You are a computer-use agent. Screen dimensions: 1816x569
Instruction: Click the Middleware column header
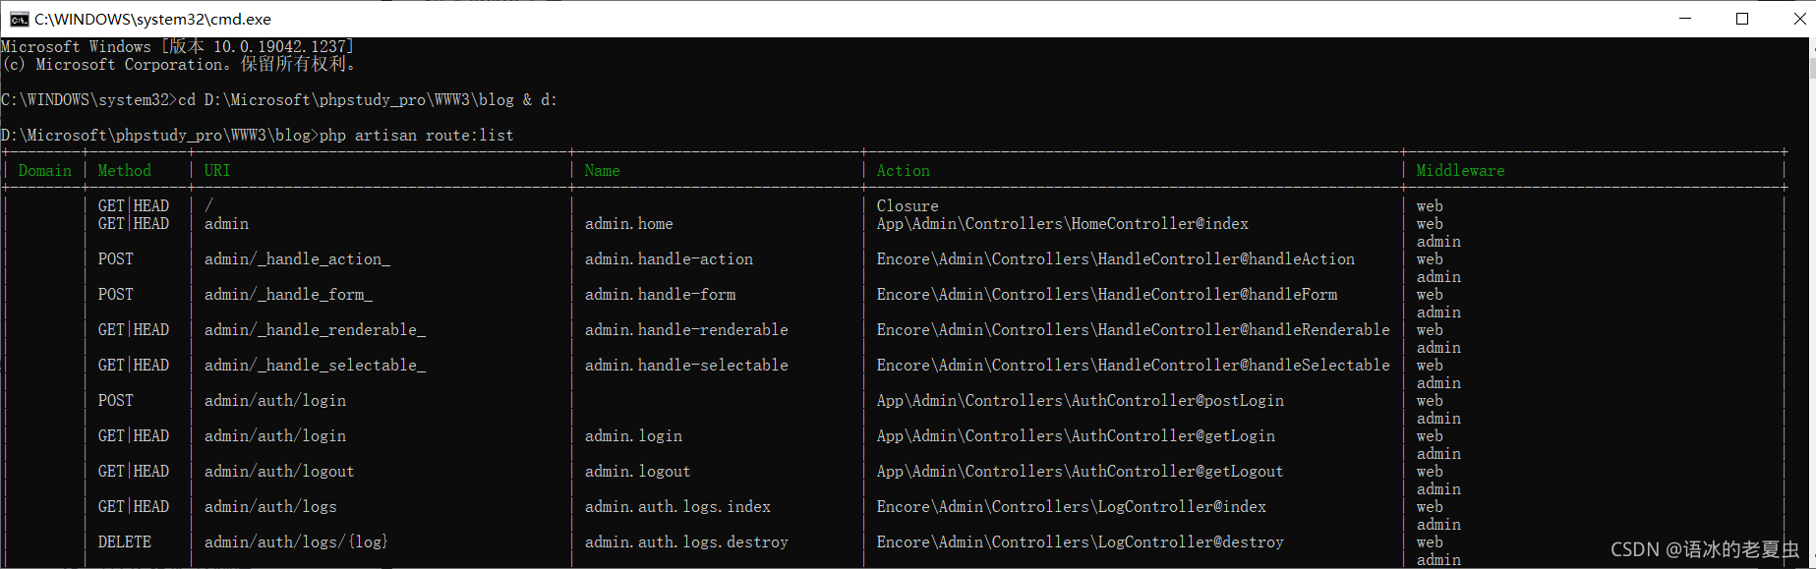(1460, 171)
